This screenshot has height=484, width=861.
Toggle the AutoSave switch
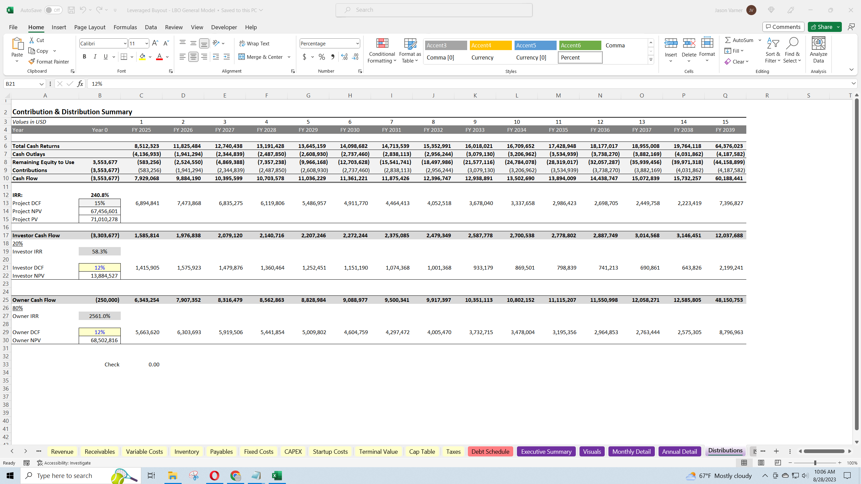[53, 10]
